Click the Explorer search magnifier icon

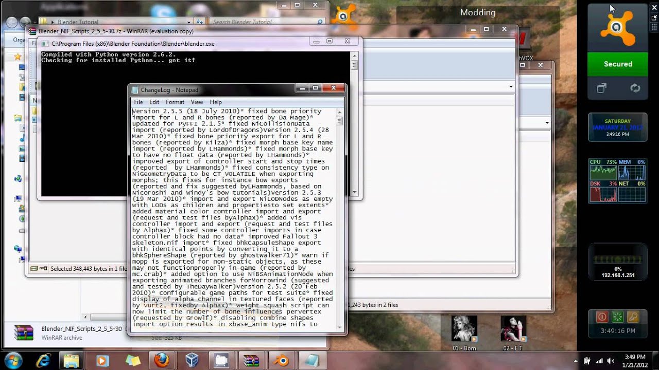[x=320, y=22]
